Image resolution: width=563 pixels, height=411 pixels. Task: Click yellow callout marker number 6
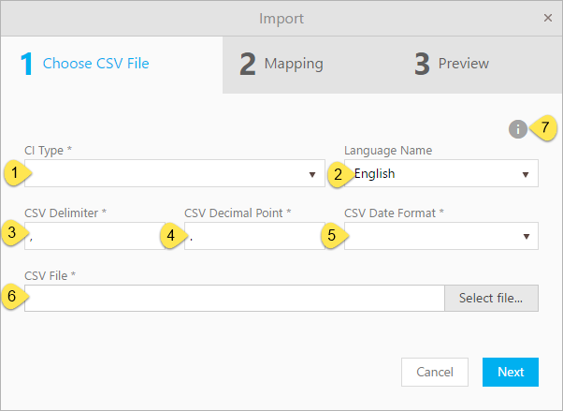coord(13,297)
